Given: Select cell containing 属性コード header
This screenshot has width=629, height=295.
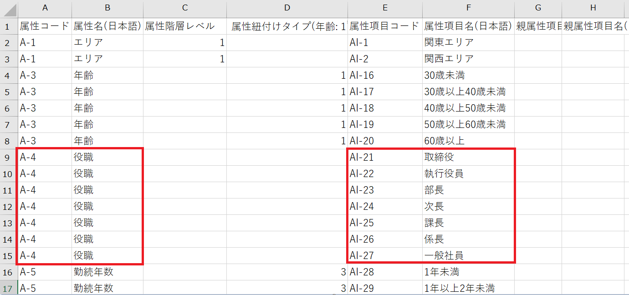Looking at the screenshot, I should tap(45, 26).
